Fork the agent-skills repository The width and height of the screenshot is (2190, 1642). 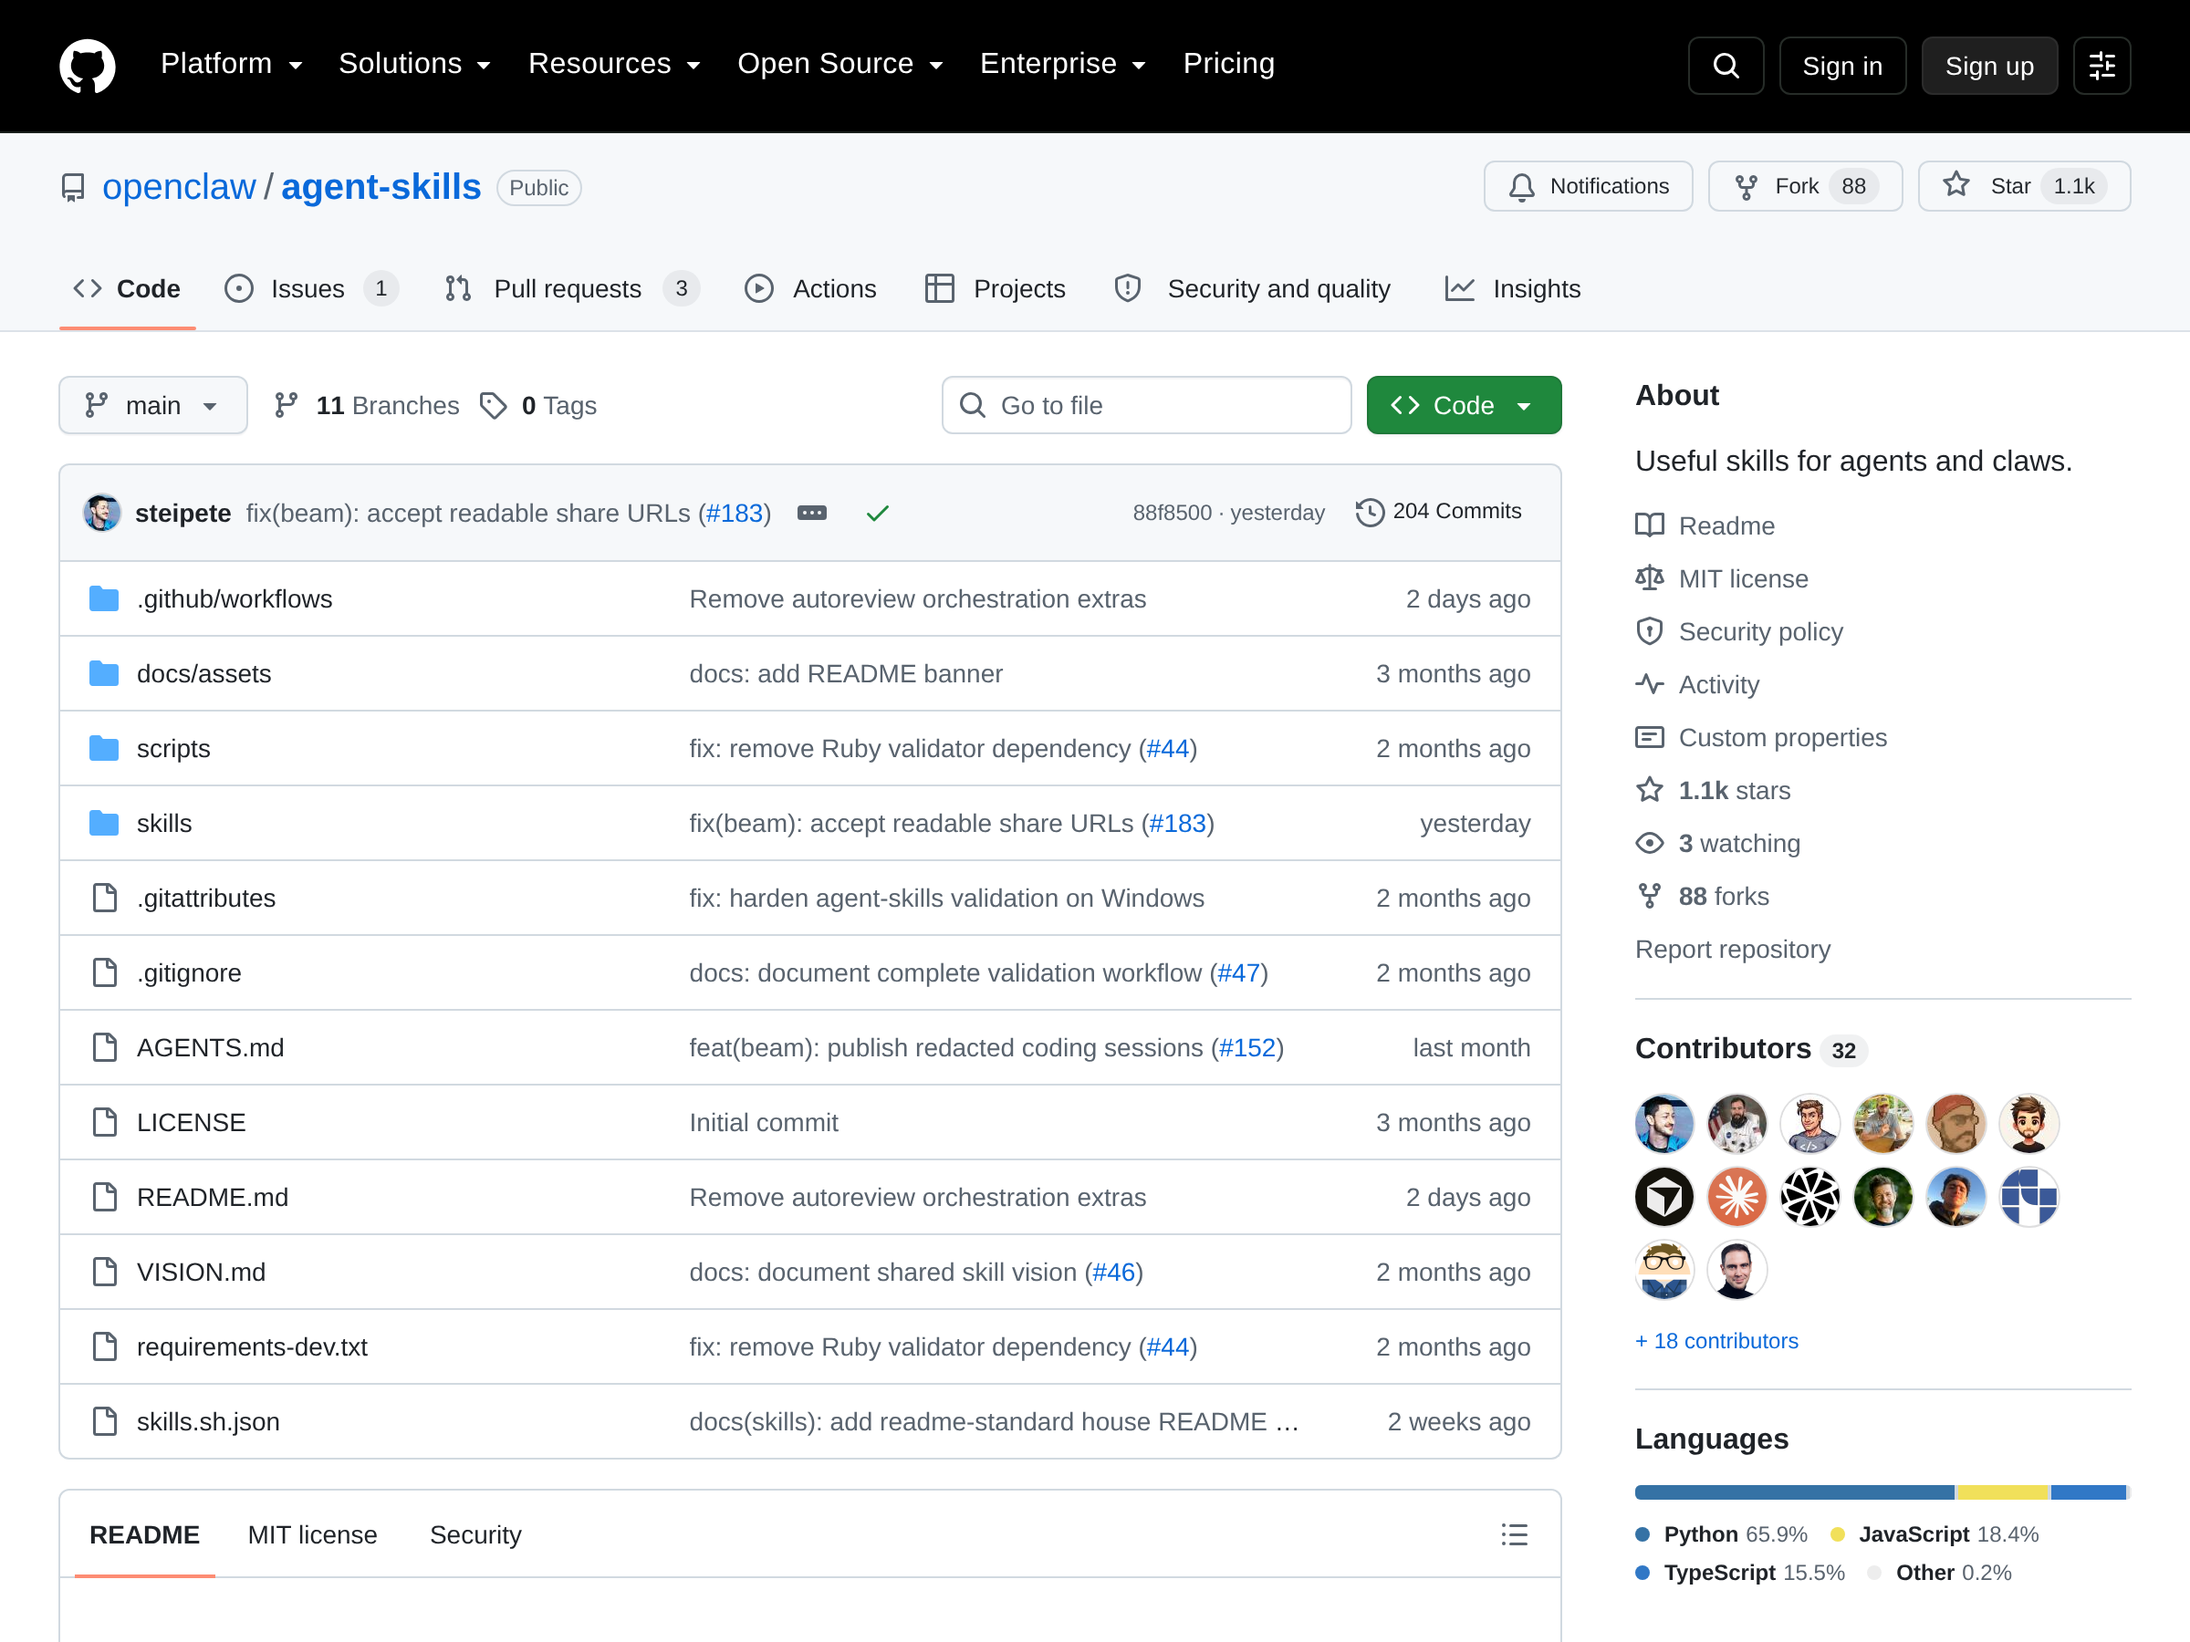1805,186
